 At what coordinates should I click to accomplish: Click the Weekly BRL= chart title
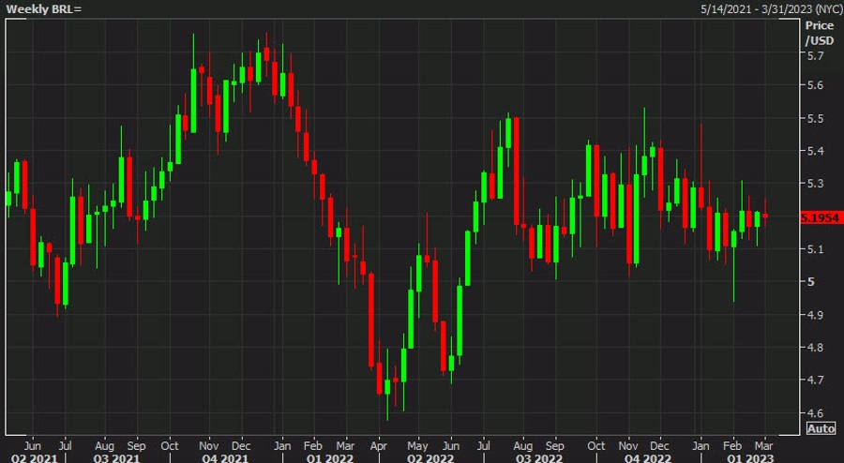click(x=43, y=9)
